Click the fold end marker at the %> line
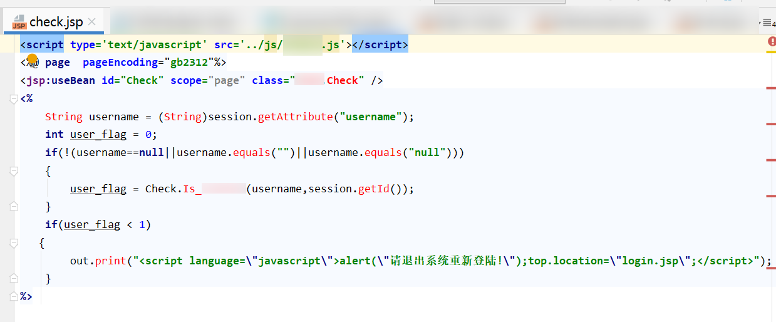The width and height of the screenshot is (776, 322). pos(14,296)
